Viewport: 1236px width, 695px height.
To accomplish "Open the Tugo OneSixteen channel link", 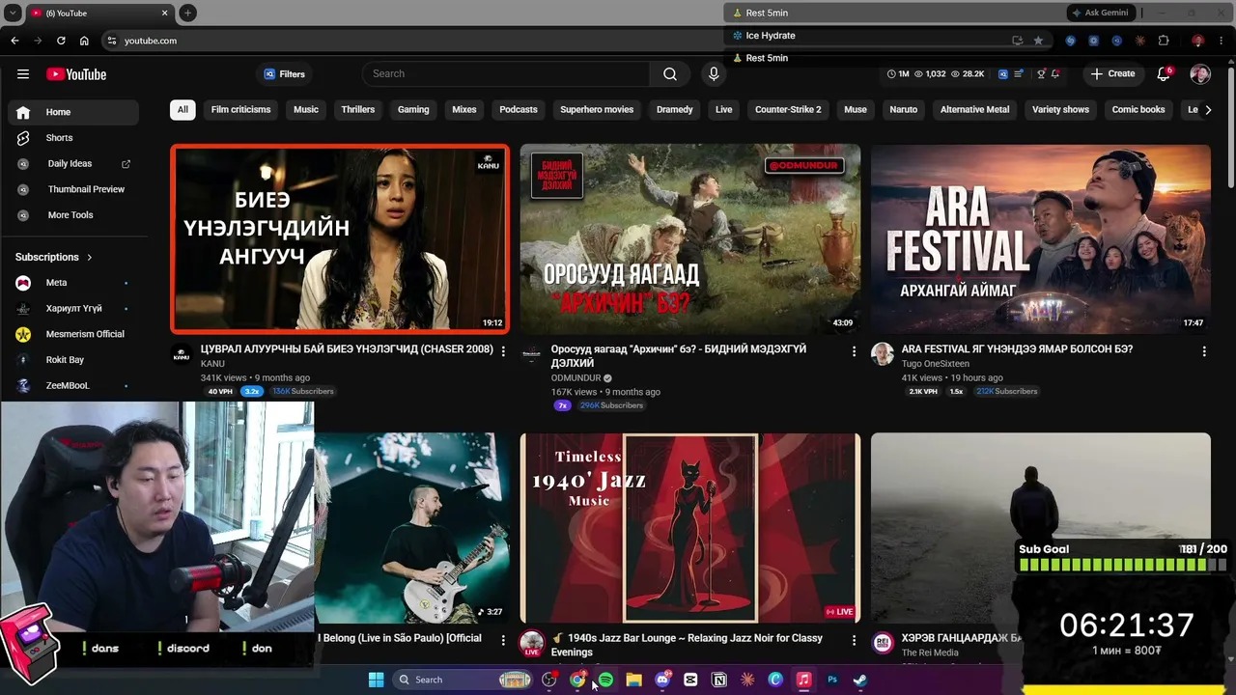I will click(x=936, y=364).
